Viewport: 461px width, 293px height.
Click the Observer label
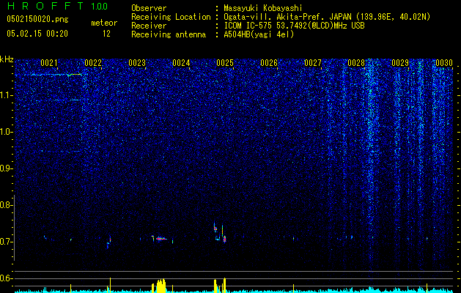click(149, 8)
